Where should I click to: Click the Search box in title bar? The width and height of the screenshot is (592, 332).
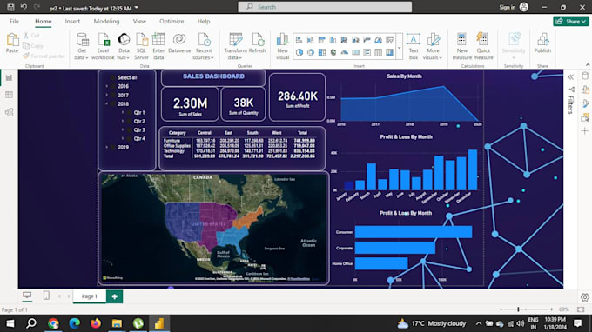click(x=325, y=7)
